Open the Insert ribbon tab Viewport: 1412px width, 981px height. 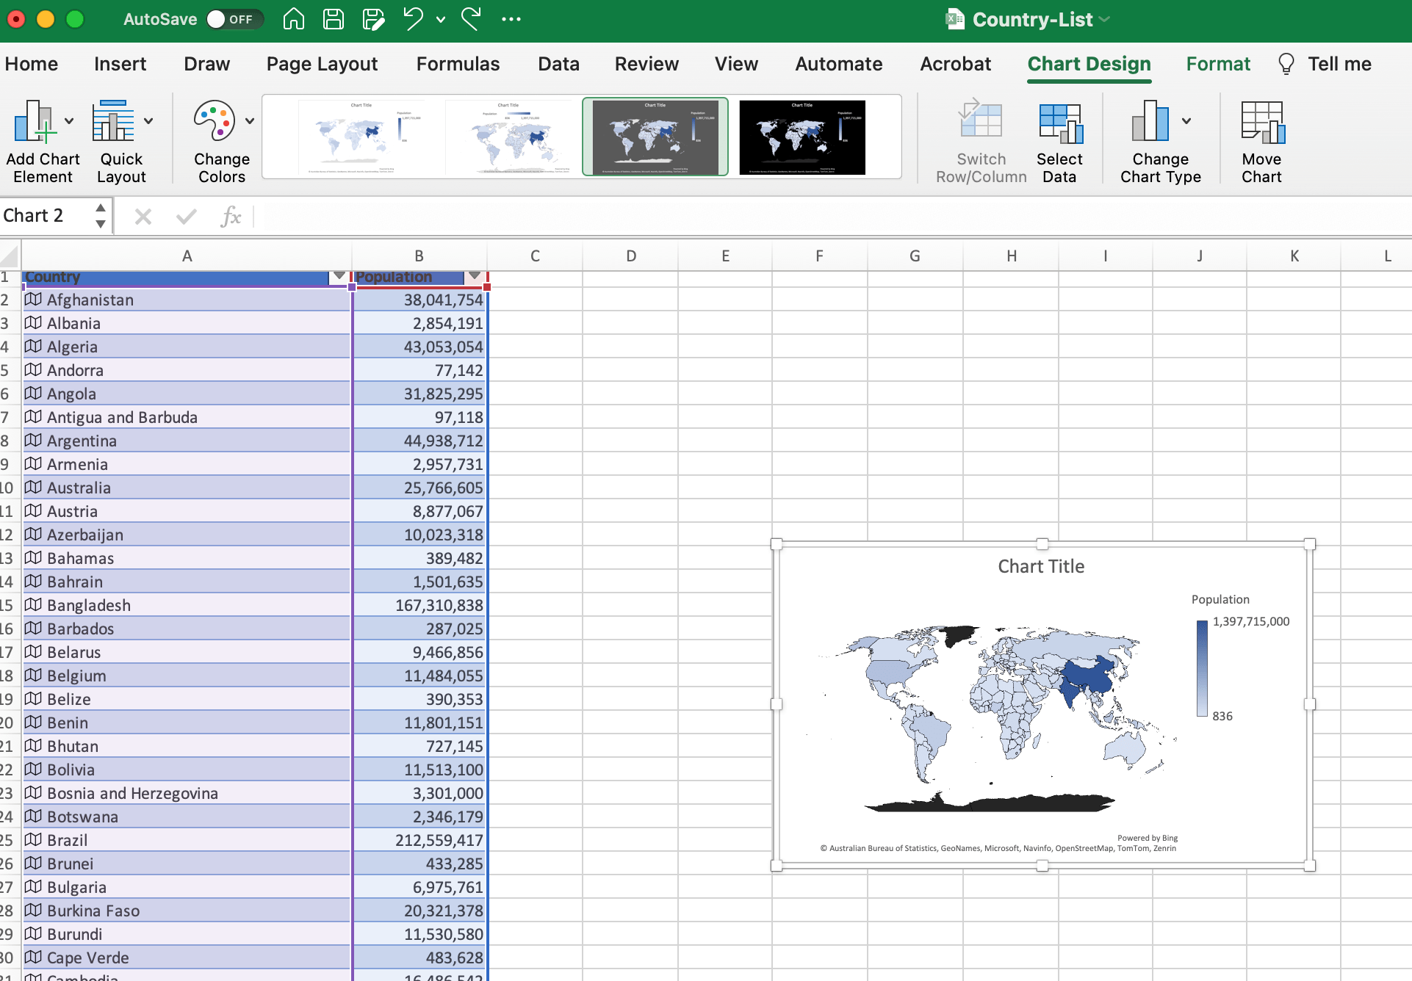(120, 64)
